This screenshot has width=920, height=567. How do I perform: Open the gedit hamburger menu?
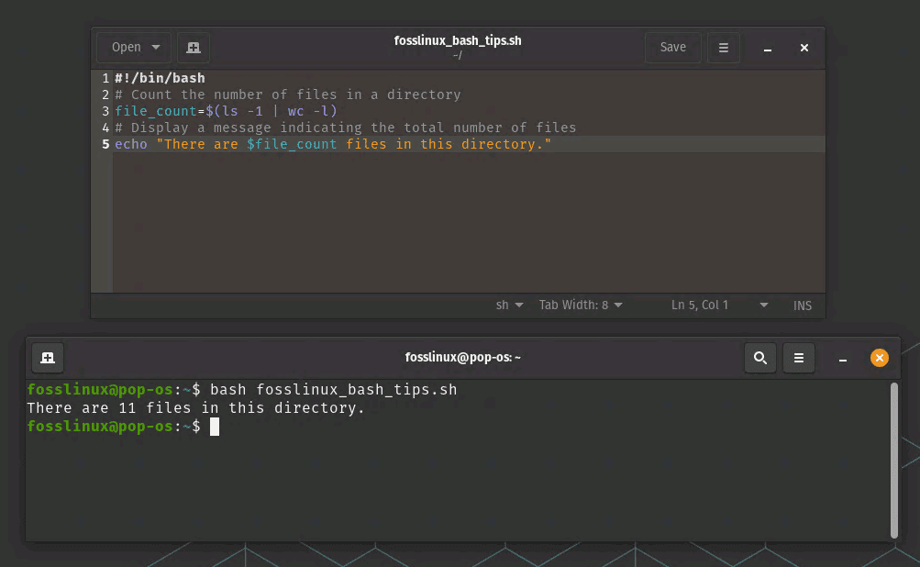click(x=723, y=47)
